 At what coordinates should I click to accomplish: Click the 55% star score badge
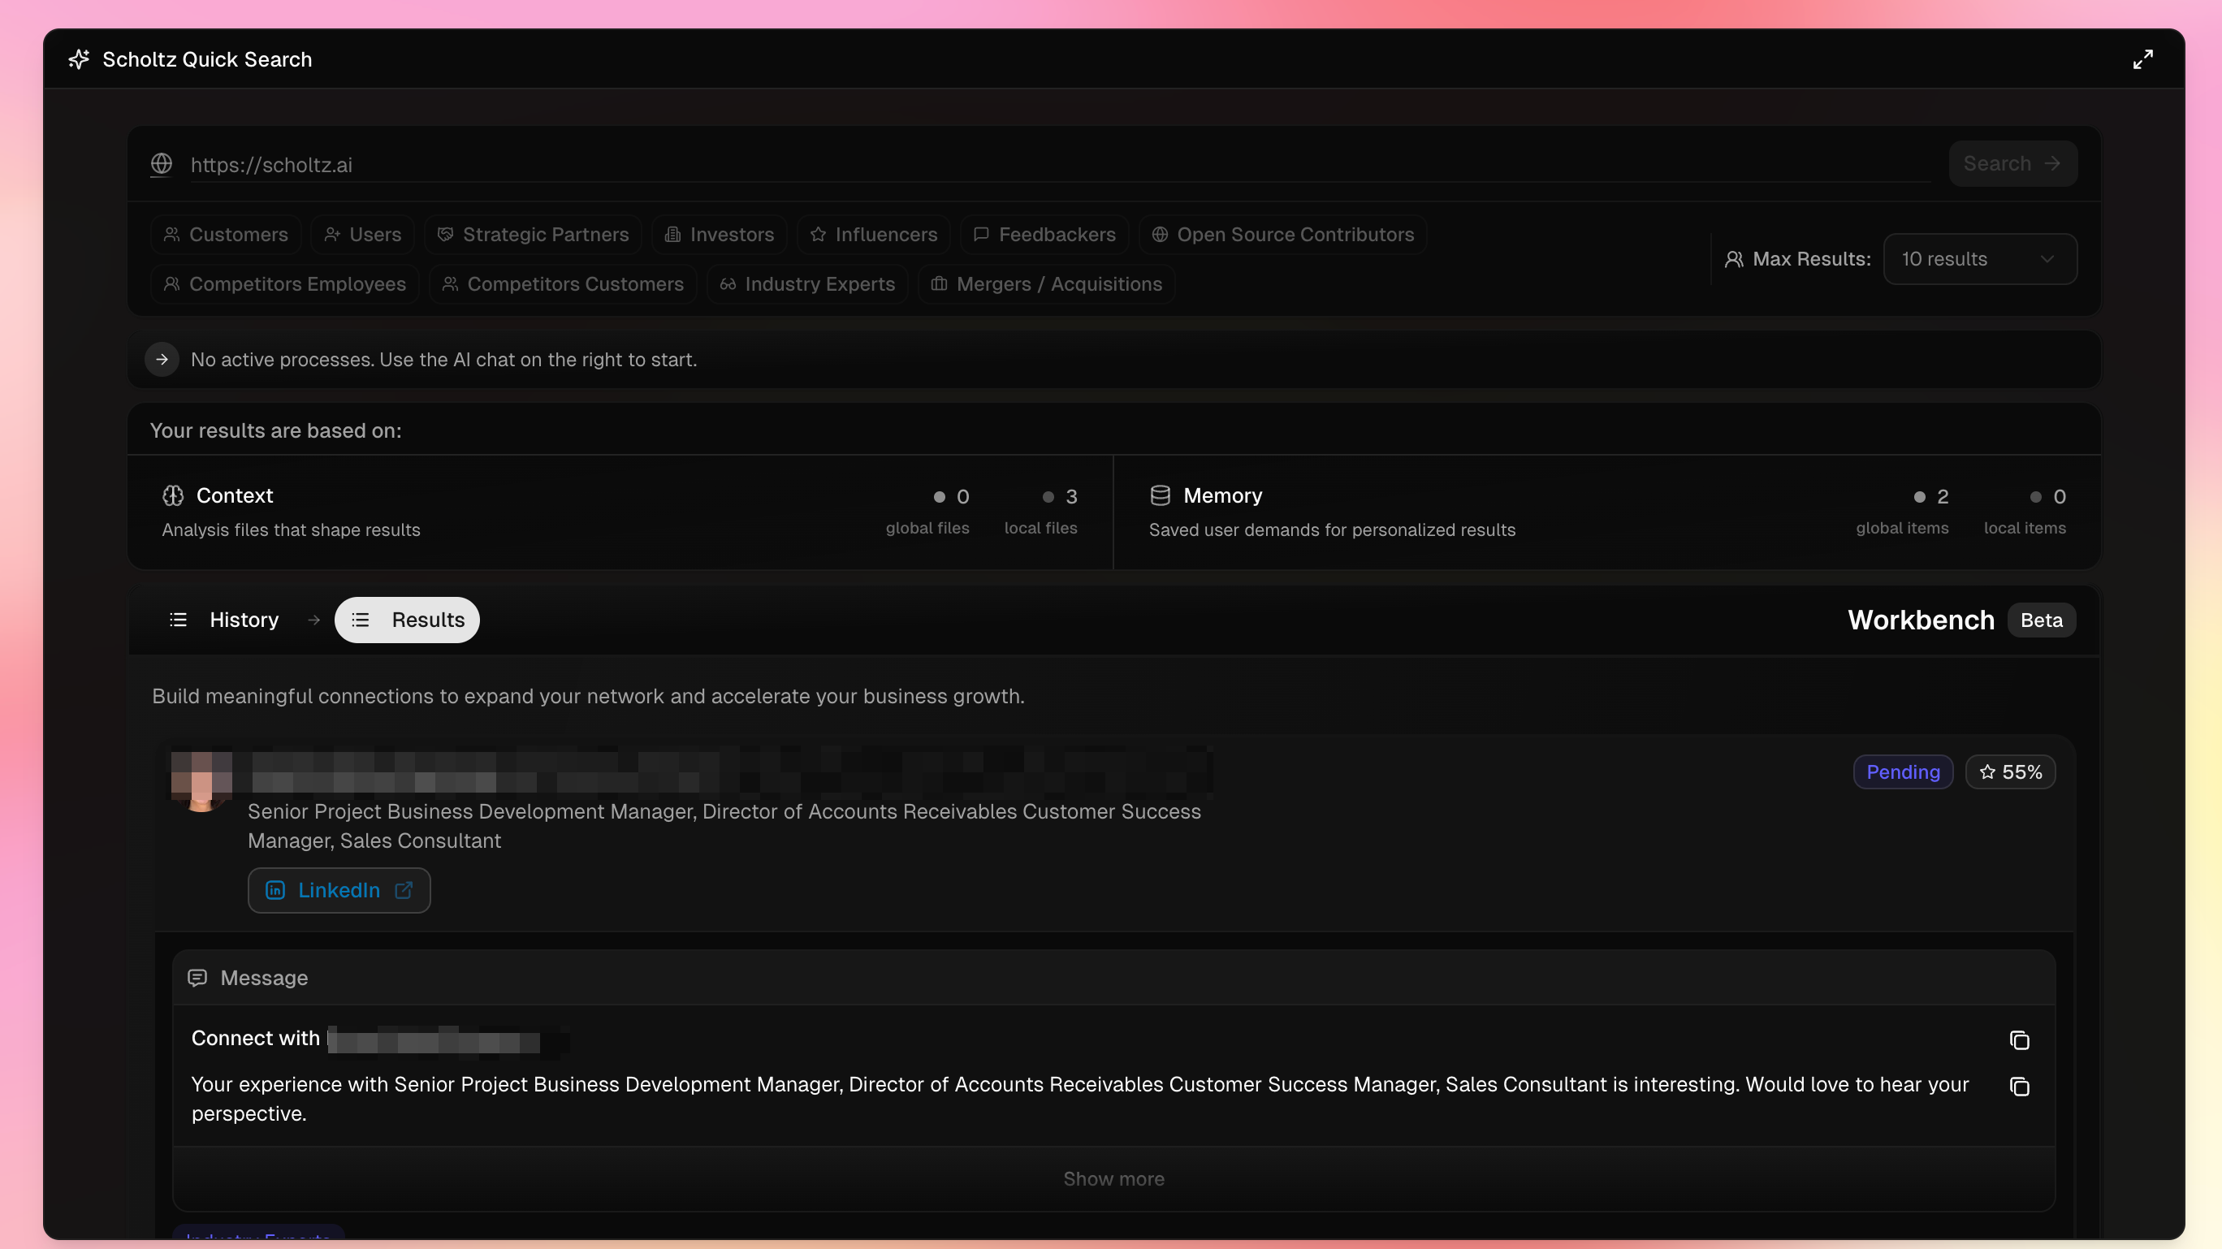(x=2010, y=772)
